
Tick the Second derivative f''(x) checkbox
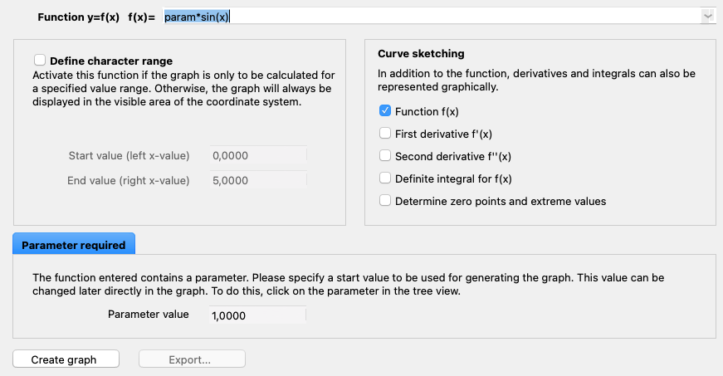[384, 156]
